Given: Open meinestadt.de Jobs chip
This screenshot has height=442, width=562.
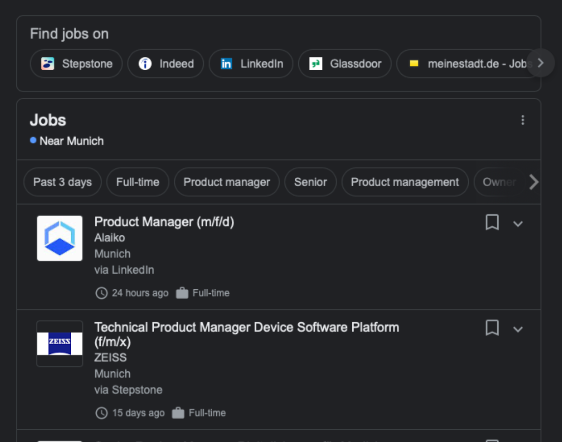Looking at the screenshot, I should tap(466, 64).
